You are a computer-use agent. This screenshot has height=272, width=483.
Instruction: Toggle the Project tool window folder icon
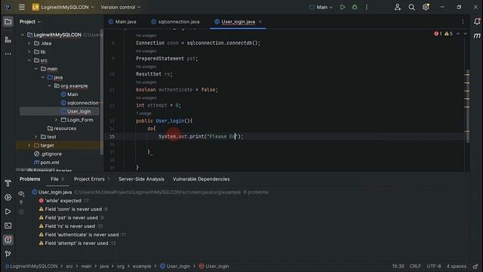8,22
